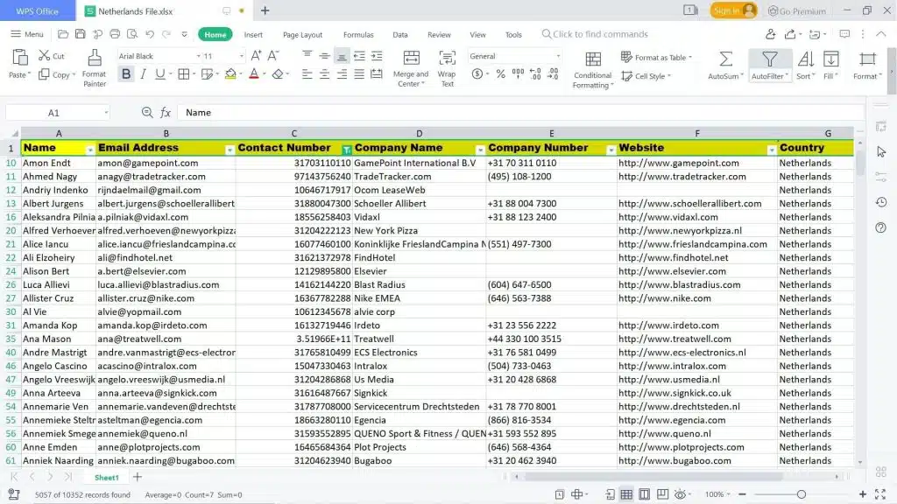Open Conditional Formatting tool

click(x=593, y=59)
